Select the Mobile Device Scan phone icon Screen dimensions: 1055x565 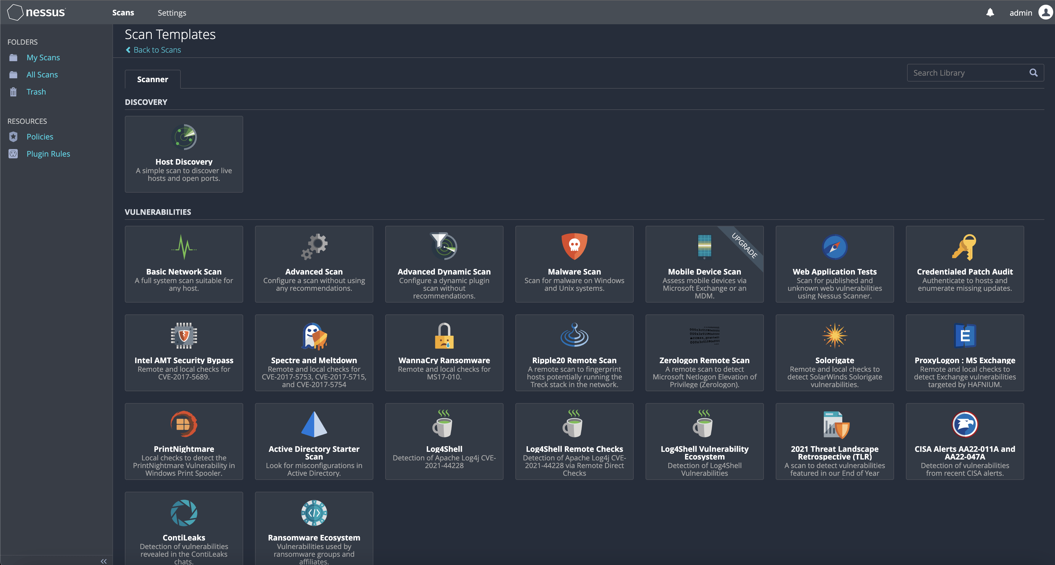(704, 247)
